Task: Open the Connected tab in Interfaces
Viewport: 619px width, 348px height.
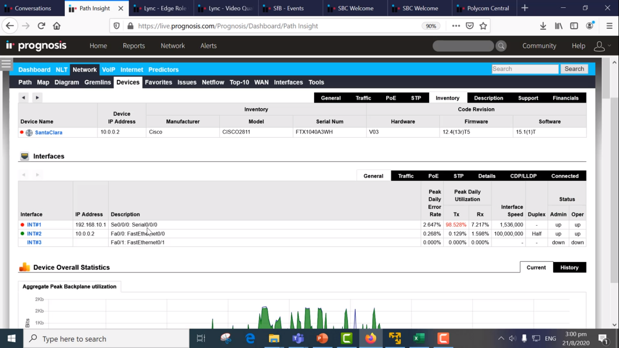Action: (565, 176)
